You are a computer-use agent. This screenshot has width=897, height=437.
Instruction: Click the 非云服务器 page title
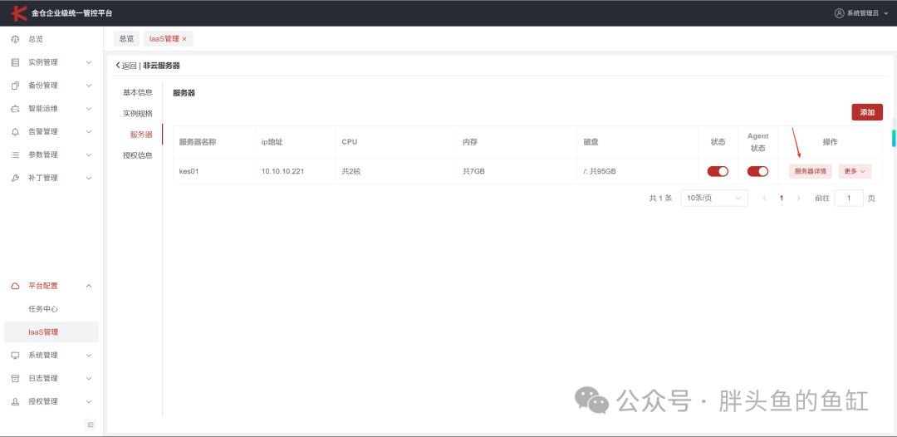[161, 65]
